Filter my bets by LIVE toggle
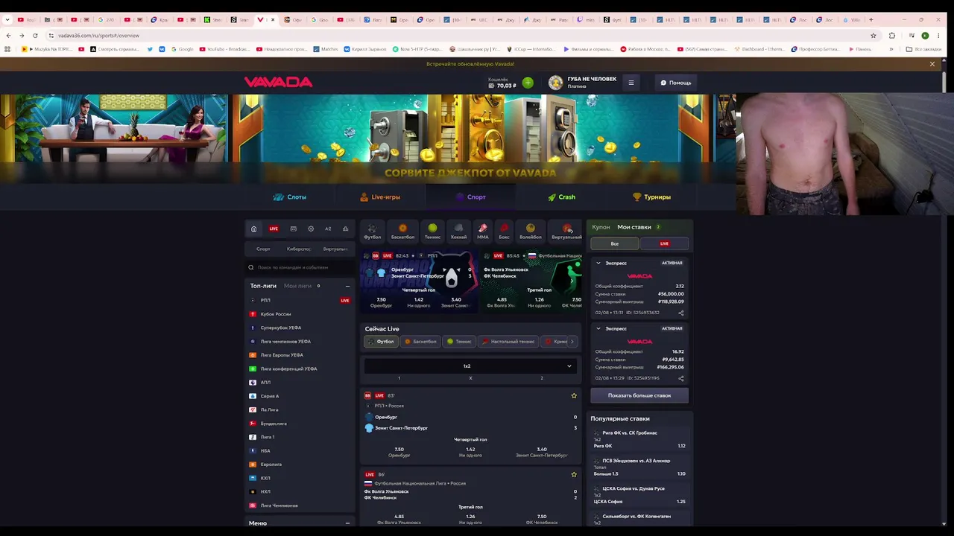The image size is (954, 536). [664, 243]
